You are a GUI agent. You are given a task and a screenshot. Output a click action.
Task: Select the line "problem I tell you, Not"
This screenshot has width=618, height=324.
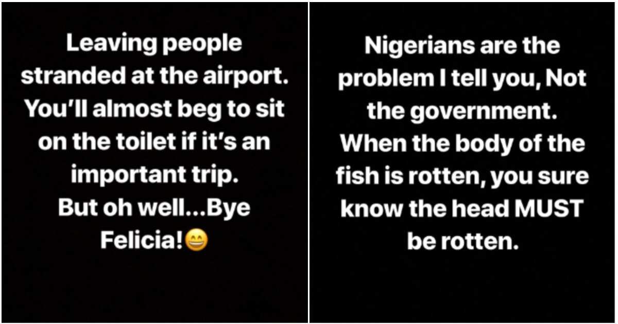462,78
